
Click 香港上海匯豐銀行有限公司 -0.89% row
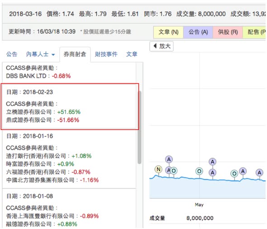point(52,216)
